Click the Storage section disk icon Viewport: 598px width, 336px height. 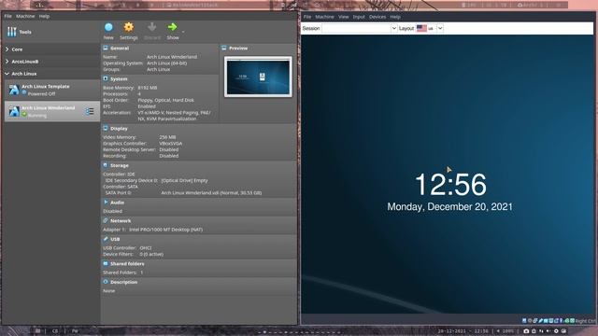(106, 165)
